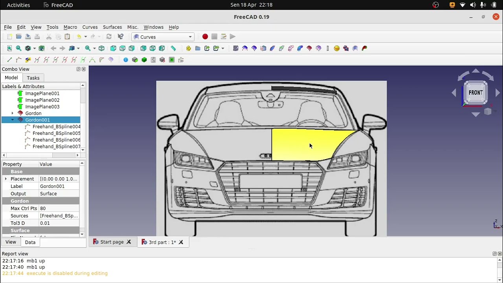Close the Start page tab
This screenshot has width=503, height=283.
[129, 242]
